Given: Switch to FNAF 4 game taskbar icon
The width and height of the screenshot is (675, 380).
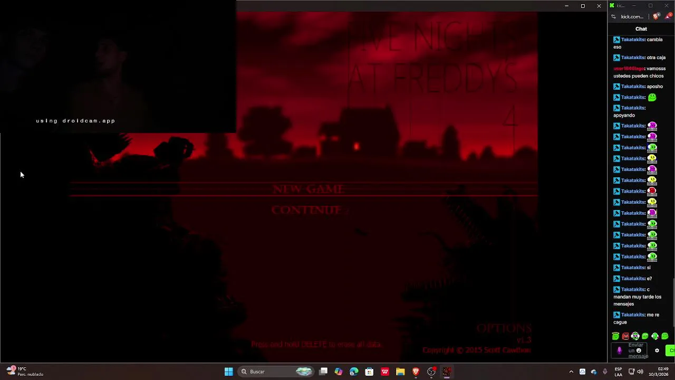Looking at the screenshot, I should click(447, 372).
